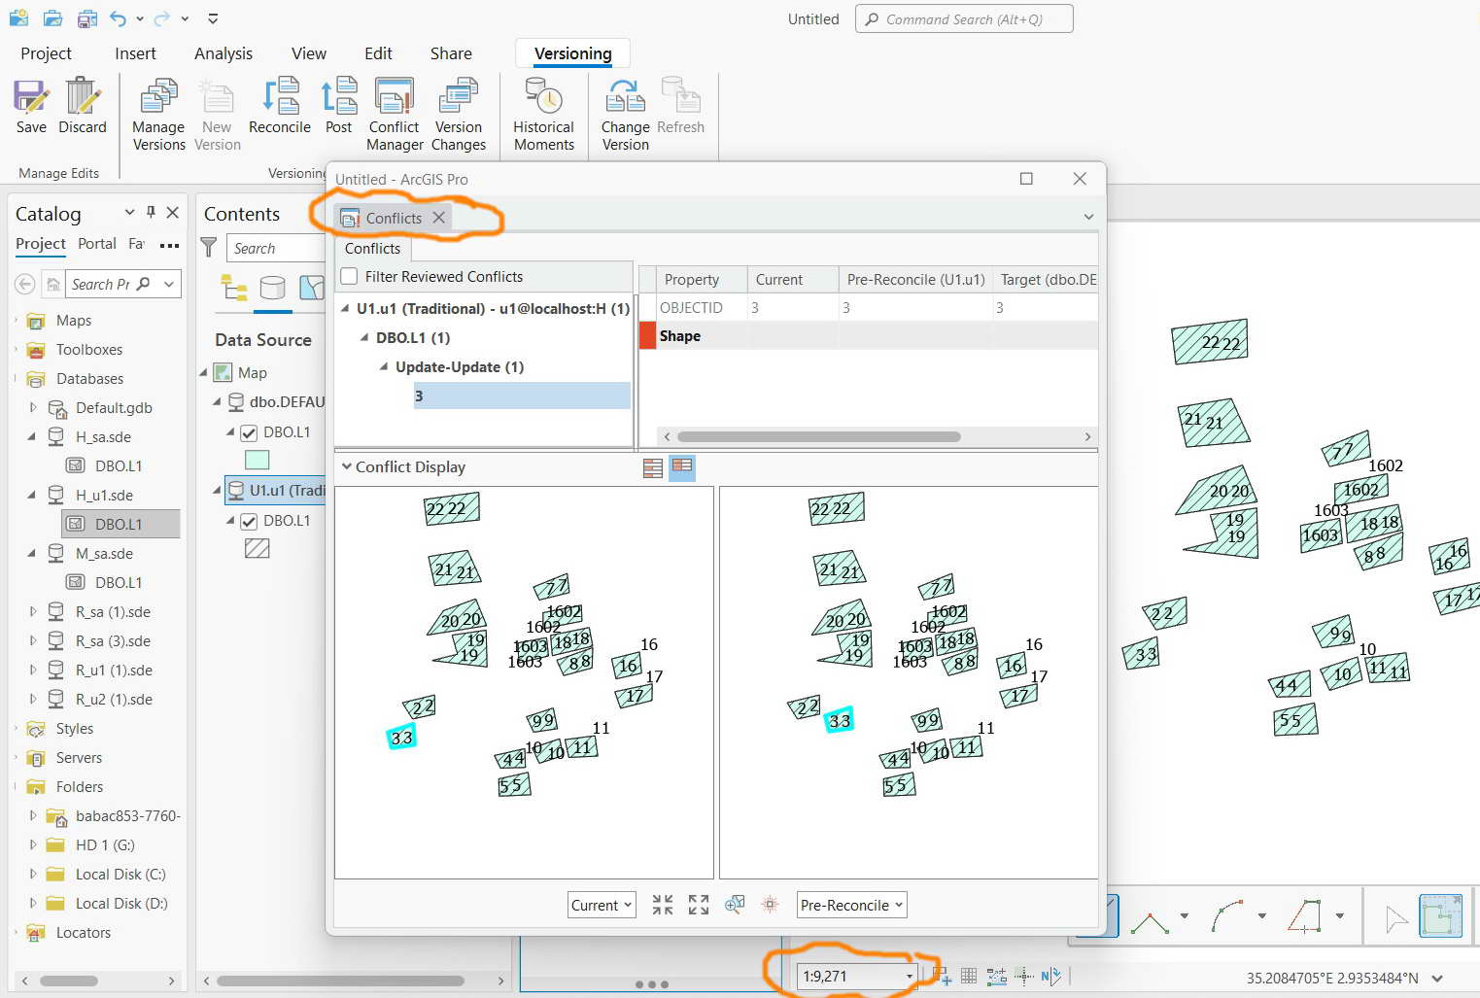Viewport: 1480px width, 998px height.
Task: Open the Pre-Reconcile dropdown
Action: [851, 905]
